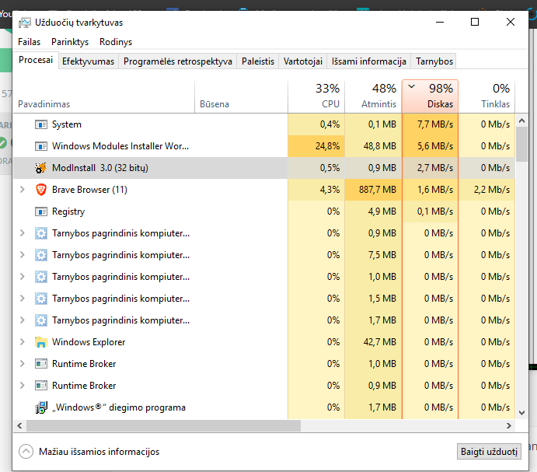Click the Brave Browser lion icon
537x472 pixels.
tap(41, 190)
